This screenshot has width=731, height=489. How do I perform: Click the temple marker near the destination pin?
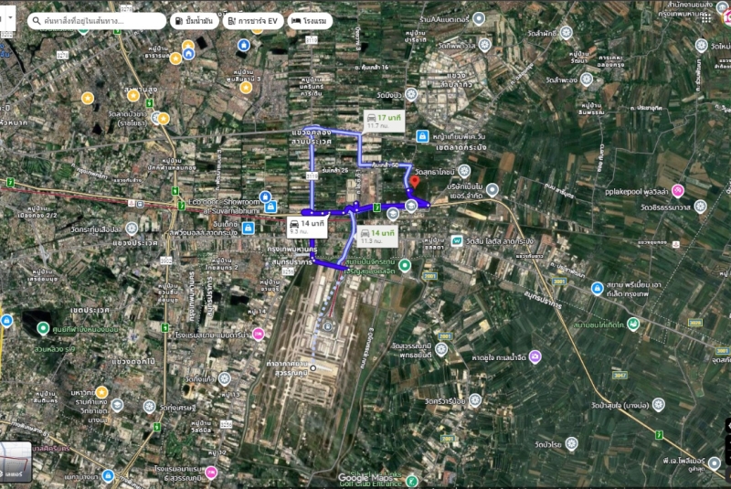tap(464, 171)
